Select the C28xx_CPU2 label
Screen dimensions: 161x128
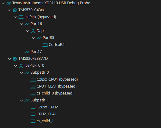(x=47, y=107)
